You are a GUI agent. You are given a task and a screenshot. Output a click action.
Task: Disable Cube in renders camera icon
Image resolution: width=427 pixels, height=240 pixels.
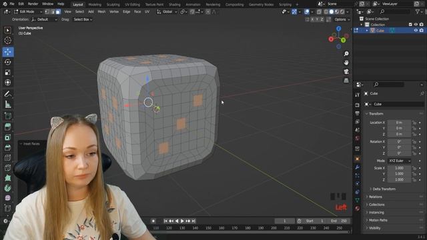(x=422, y=31)
